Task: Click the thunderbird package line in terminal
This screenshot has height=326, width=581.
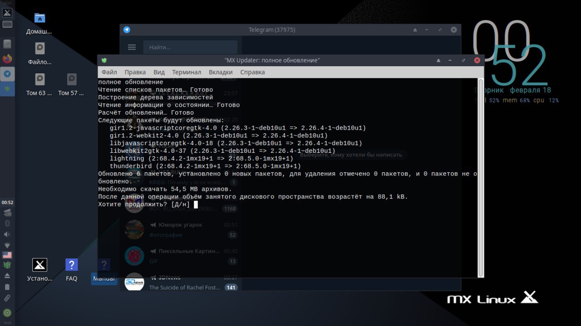Action: [205, 166]
